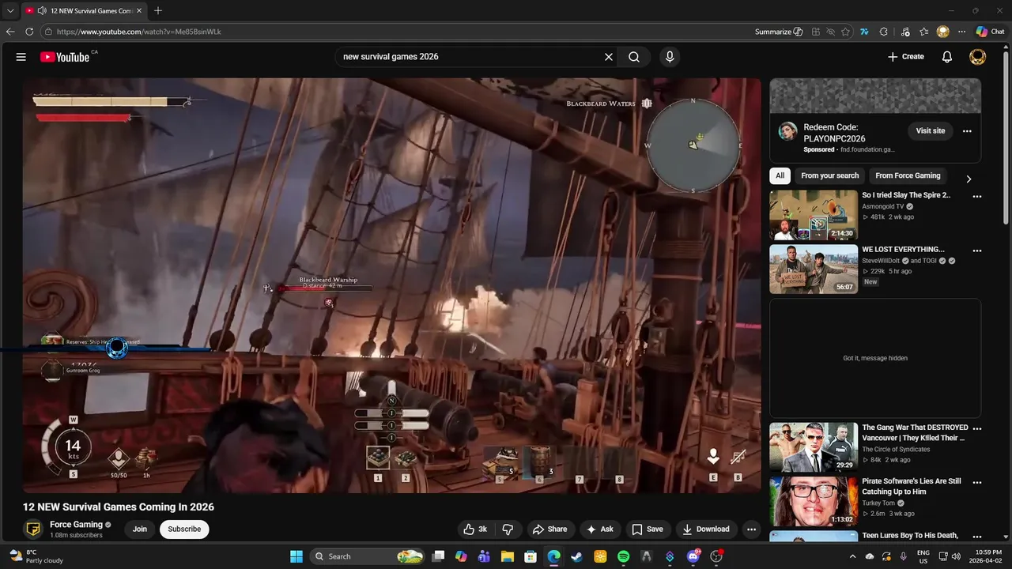
Task: Start voice search with microphone
Action: [x=670, y=57]
